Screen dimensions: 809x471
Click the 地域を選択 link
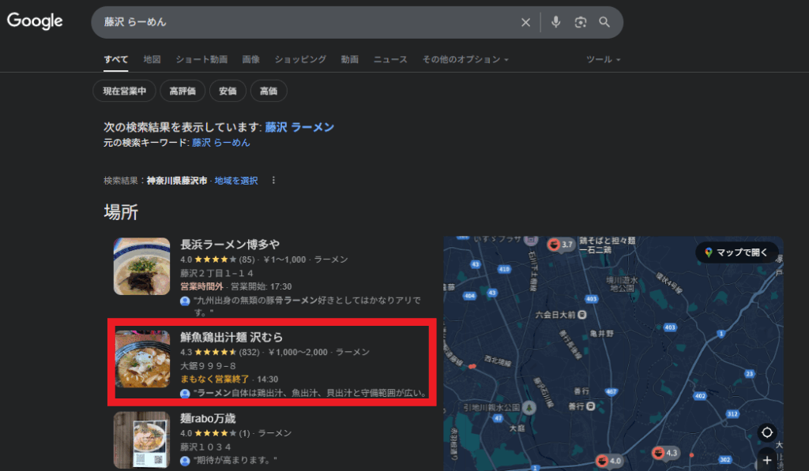tap(235, 181)
